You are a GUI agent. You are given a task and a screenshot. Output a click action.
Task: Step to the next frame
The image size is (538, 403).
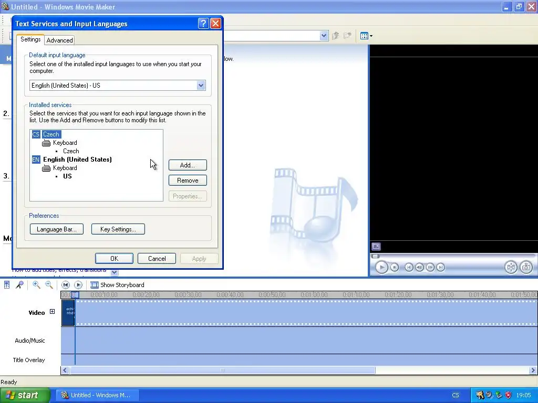click(430, 267)
